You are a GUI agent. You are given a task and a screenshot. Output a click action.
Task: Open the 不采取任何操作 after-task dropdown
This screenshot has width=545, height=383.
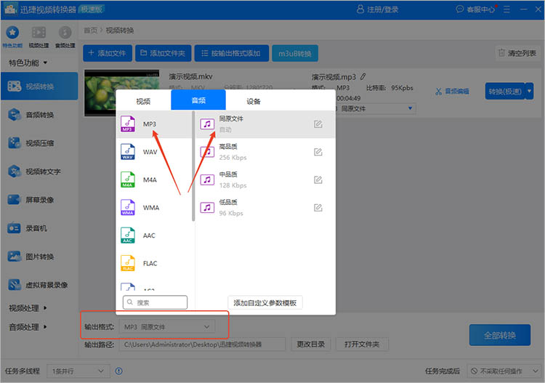point(504,371)
